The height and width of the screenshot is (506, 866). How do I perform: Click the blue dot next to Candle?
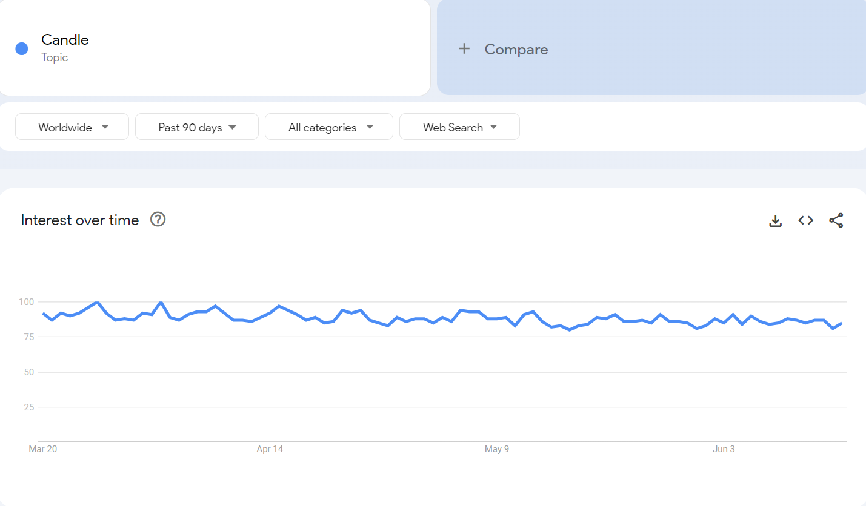[x=22, y=49]
